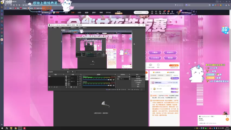Image resolution: width=231 pixels, height=130 pixels.
Task: Mute 桌面音频 channel via its speaker icon
Action: (111, 85)
